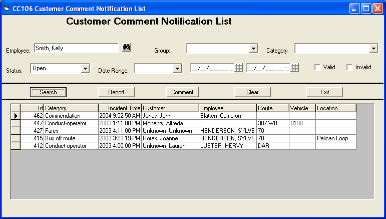Enable the Valid checkbox
386x219 pixels.
pos(317,68)
